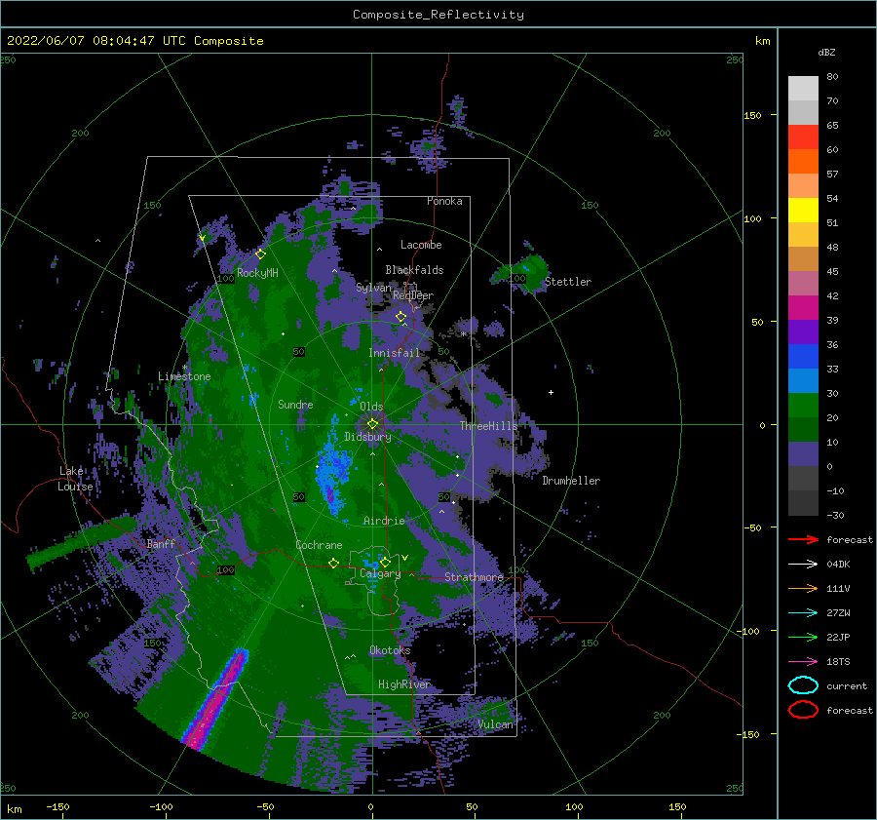Click the Okotoks label

(390, 650)
